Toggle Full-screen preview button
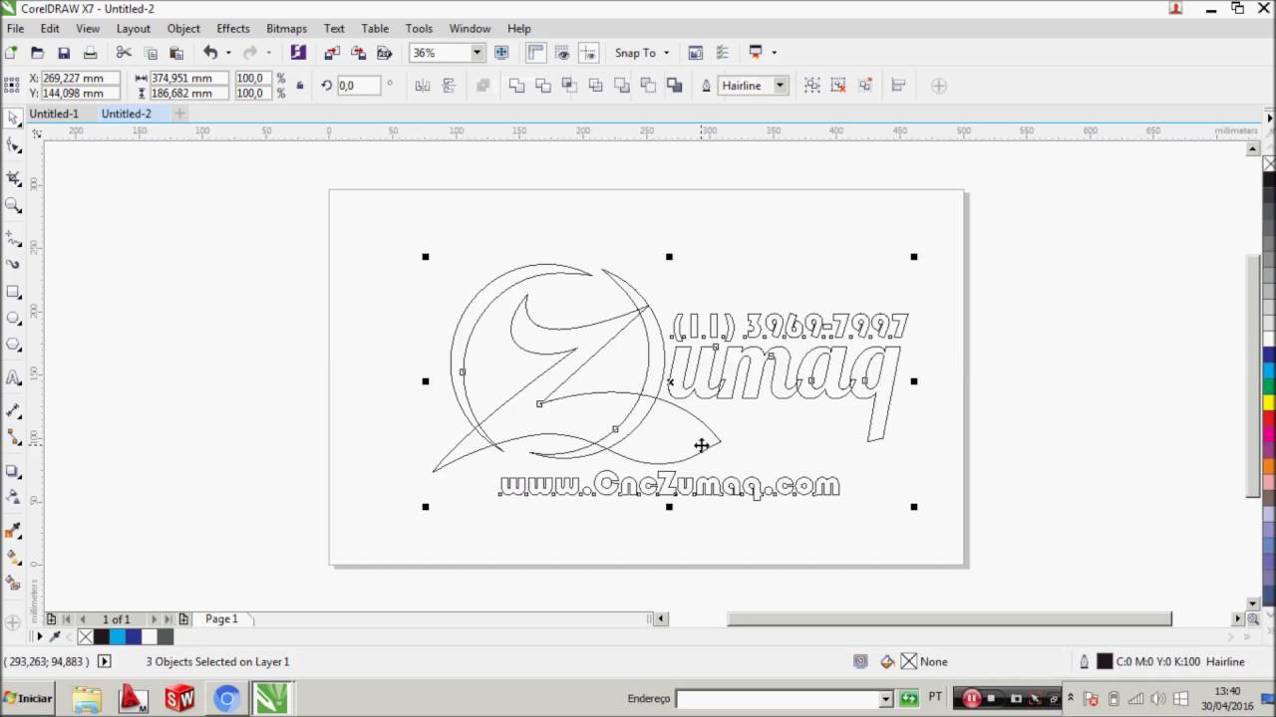 point(501,53)
